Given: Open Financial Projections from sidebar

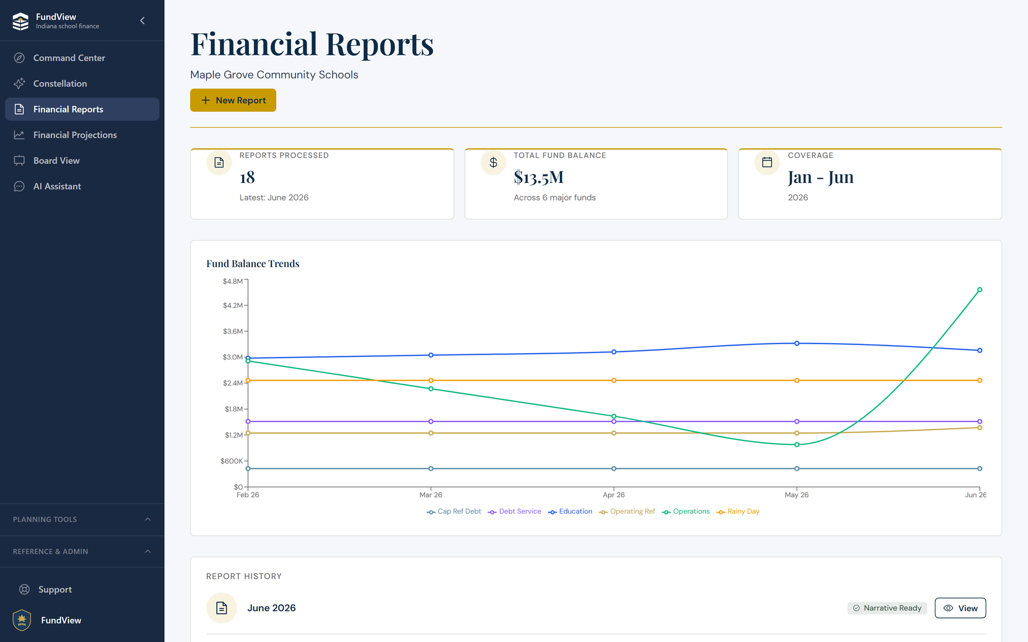Looking at the screenshot, I should pos(82,135).
